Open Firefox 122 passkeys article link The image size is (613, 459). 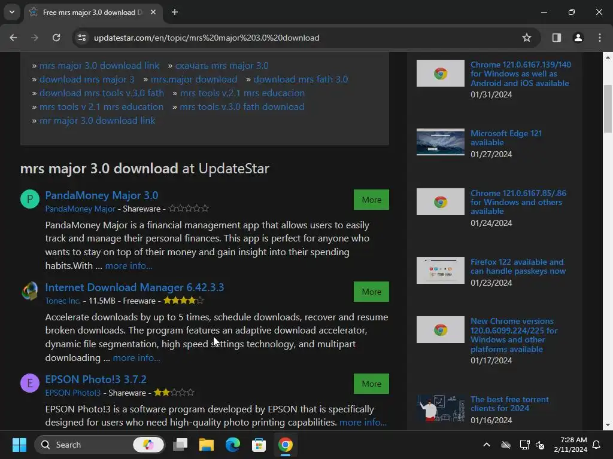click(x=518, y=266)
